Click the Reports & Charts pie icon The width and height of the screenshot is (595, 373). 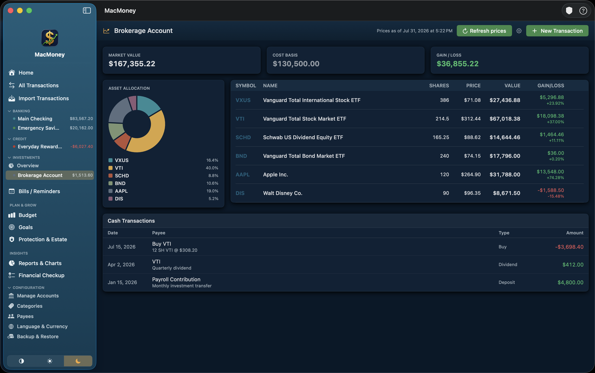[12, 263]
